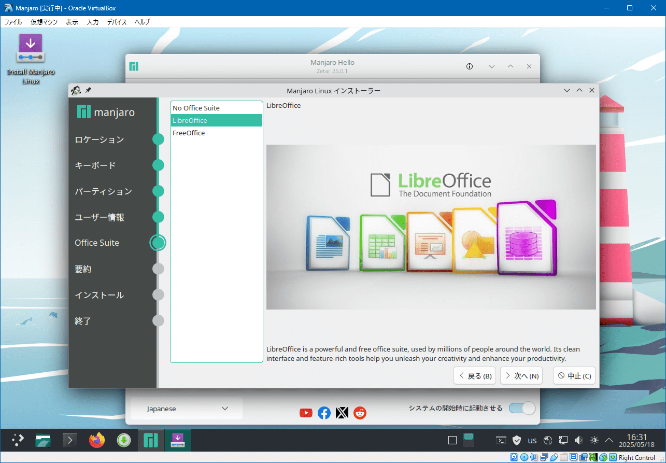
Task: Open the Konsole tray icon
Action: point(501,441)
